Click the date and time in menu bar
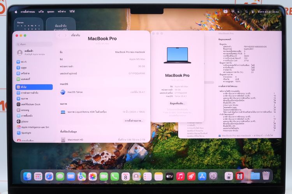Image resolution: width=292 pixels, height=194 pixels. point(268,12)
